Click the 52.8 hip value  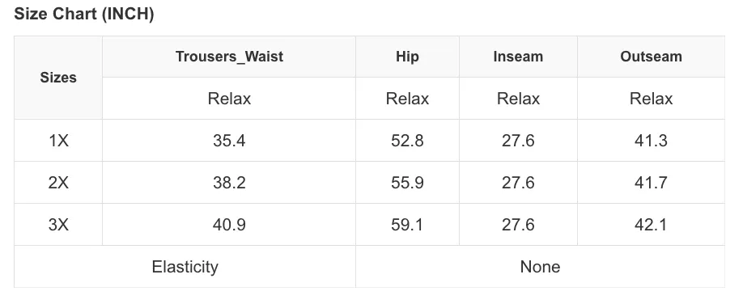tap(407, 141)
